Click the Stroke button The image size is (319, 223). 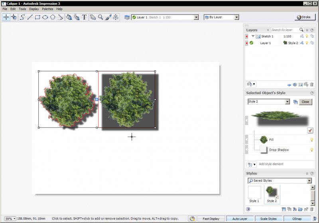pos(305,17)
